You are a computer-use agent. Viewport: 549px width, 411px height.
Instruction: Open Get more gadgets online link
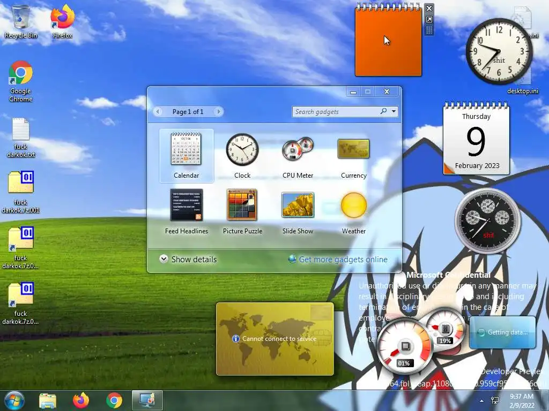tap(338, 260)
